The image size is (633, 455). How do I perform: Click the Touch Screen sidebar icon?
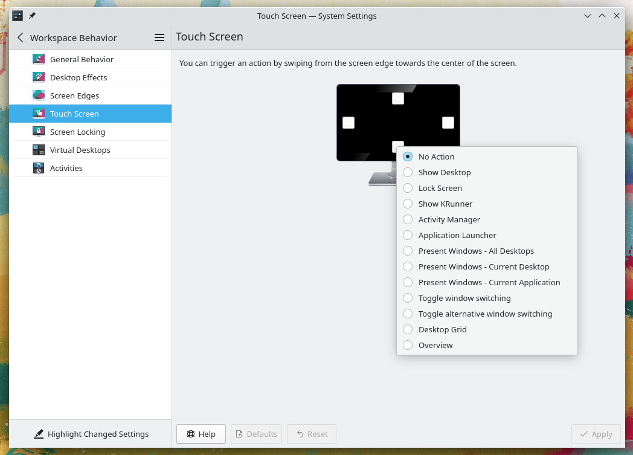[x=39, y=114]
